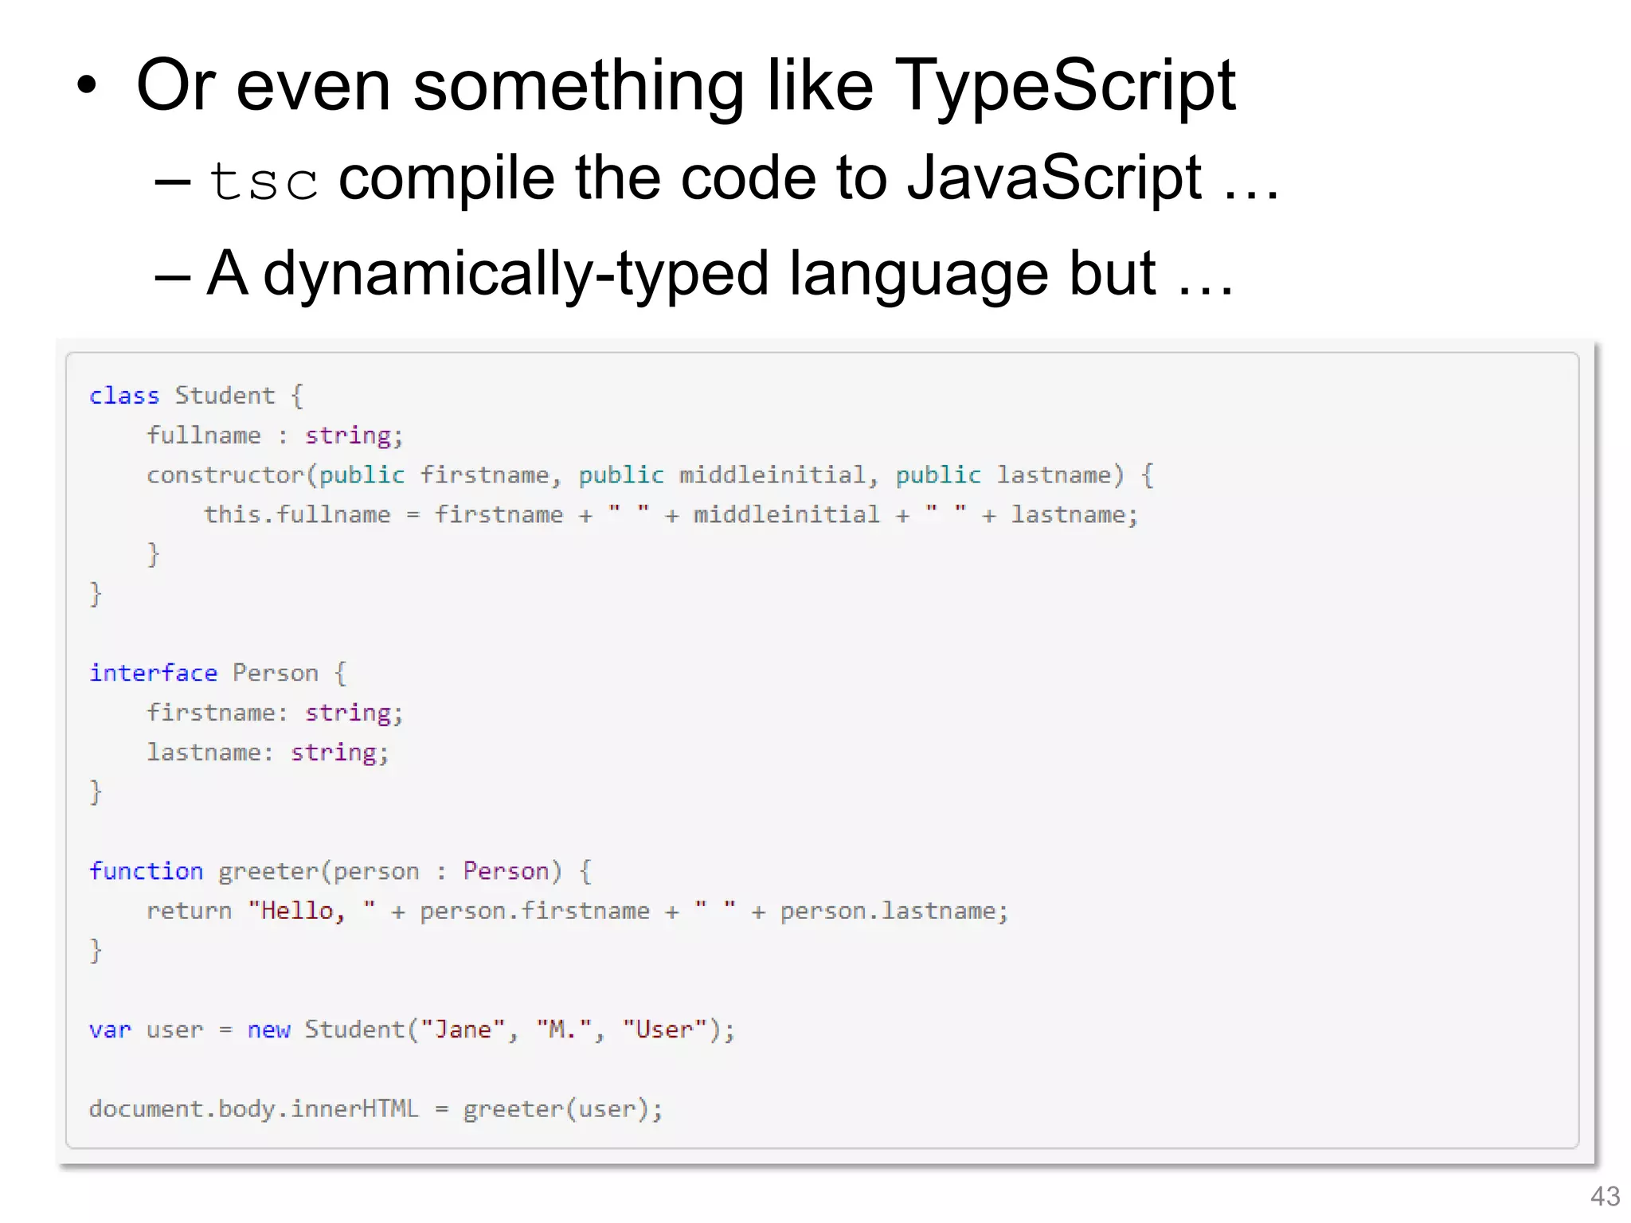Click the slide page number 43
1631x1223 pixels.
click(x=1605, y=1196)
